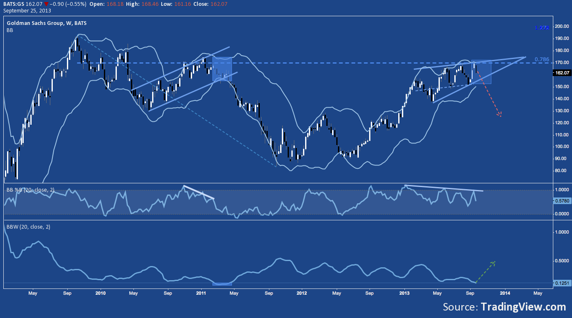Click the 140.00 price axis label

tap(562, 99)
